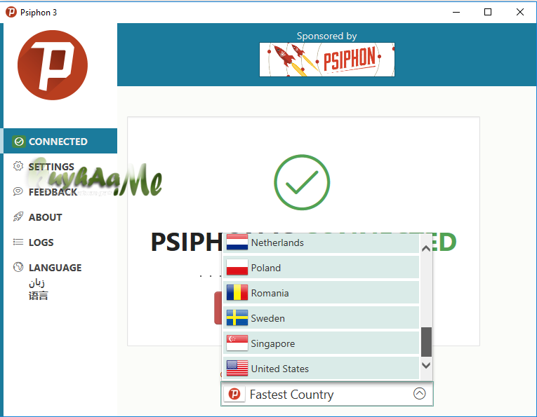
Task: Click the green Connected checkmark icon in sidebar
Action: [19, 141]
